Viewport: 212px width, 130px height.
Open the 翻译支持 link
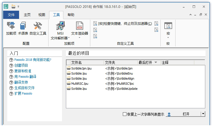click(x=21, y=82)
